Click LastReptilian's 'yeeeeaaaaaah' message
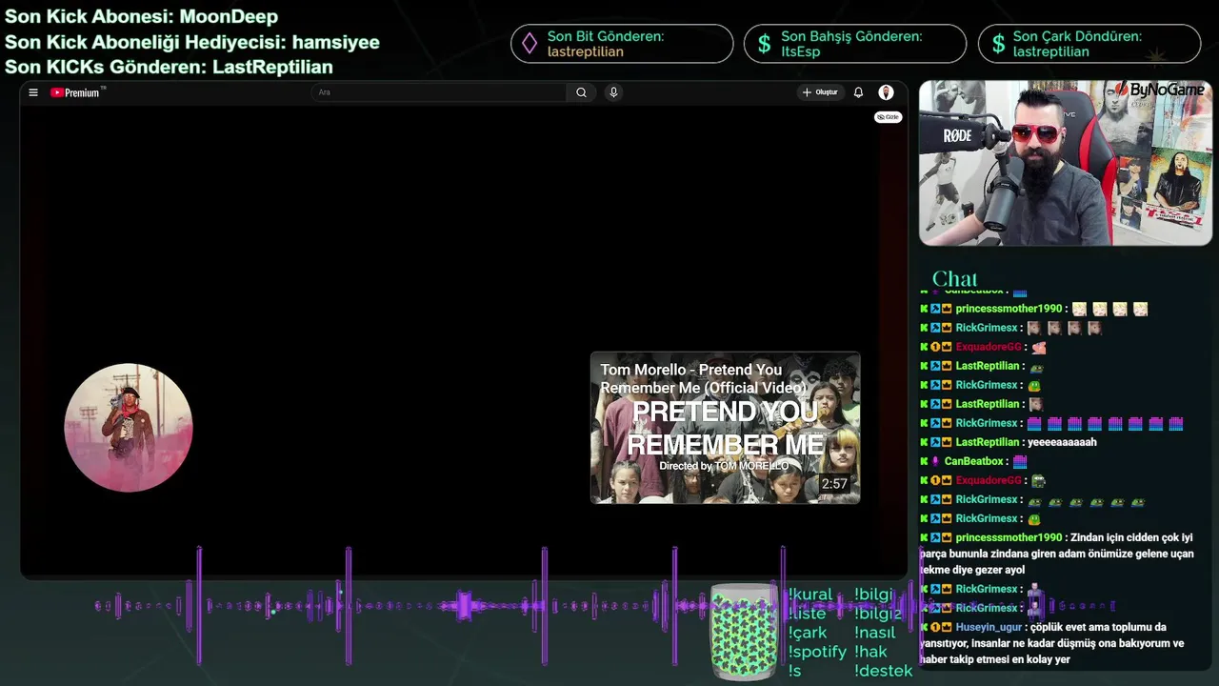 [x=1062, y=442]
